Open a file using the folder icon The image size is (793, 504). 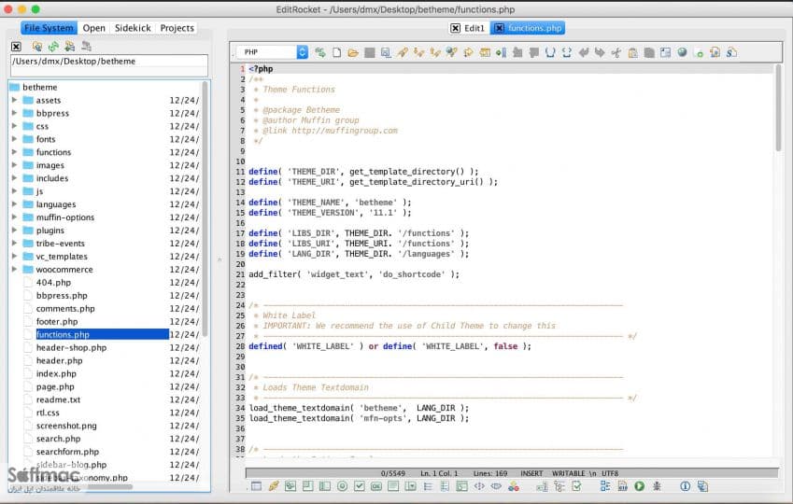tap(353, 52)
